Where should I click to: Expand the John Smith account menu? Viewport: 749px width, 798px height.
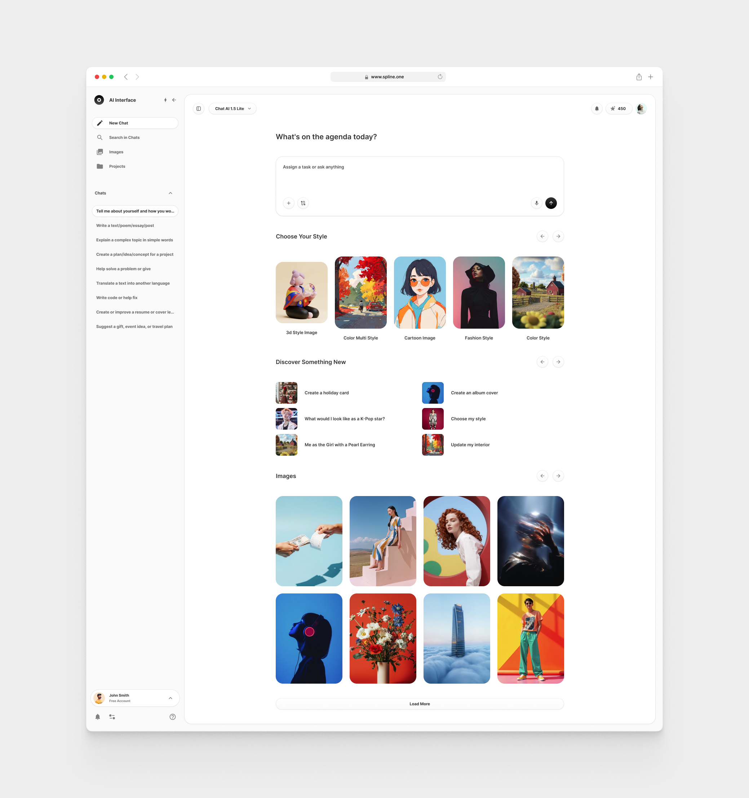[x=135, y=698]
